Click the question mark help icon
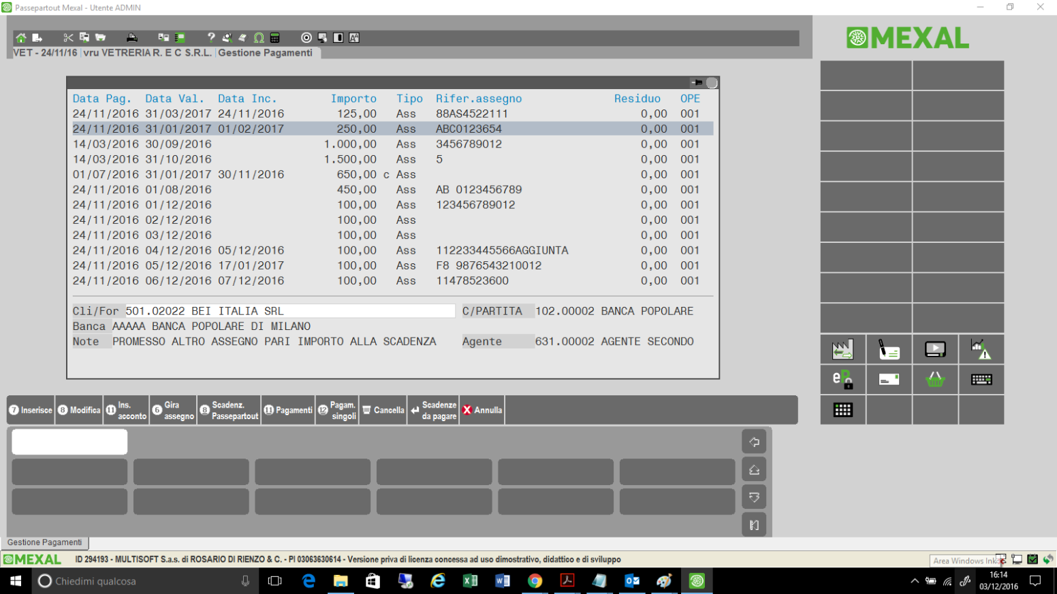 point(211,38)
